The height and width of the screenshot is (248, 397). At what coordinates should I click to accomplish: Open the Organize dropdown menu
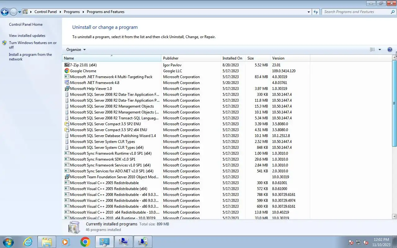pos(76,50)
